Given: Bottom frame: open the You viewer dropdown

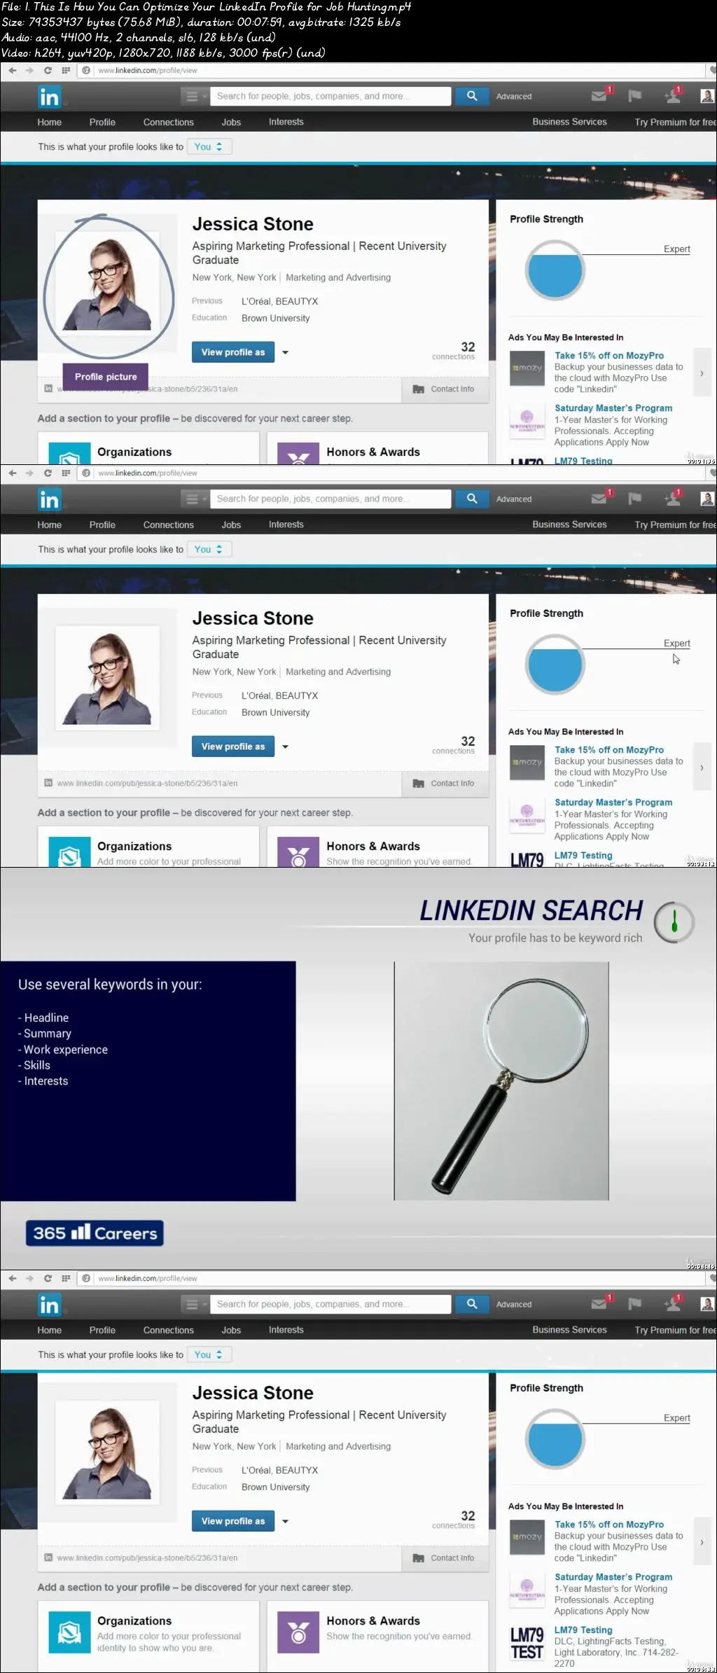Looking at the screenshot, I should (x=209, y=1355).
